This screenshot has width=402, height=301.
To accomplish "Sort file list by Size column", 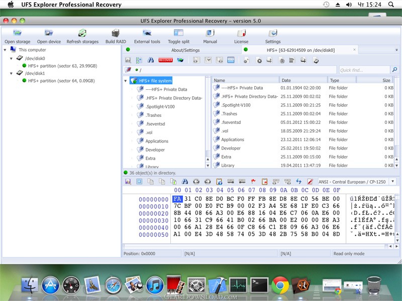I will (374, 80).
